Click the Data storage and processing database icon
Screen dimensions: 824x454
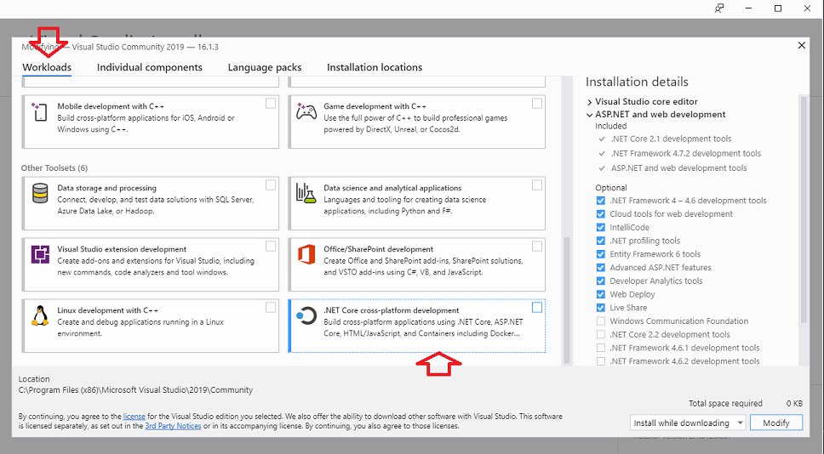click(40, 194)
